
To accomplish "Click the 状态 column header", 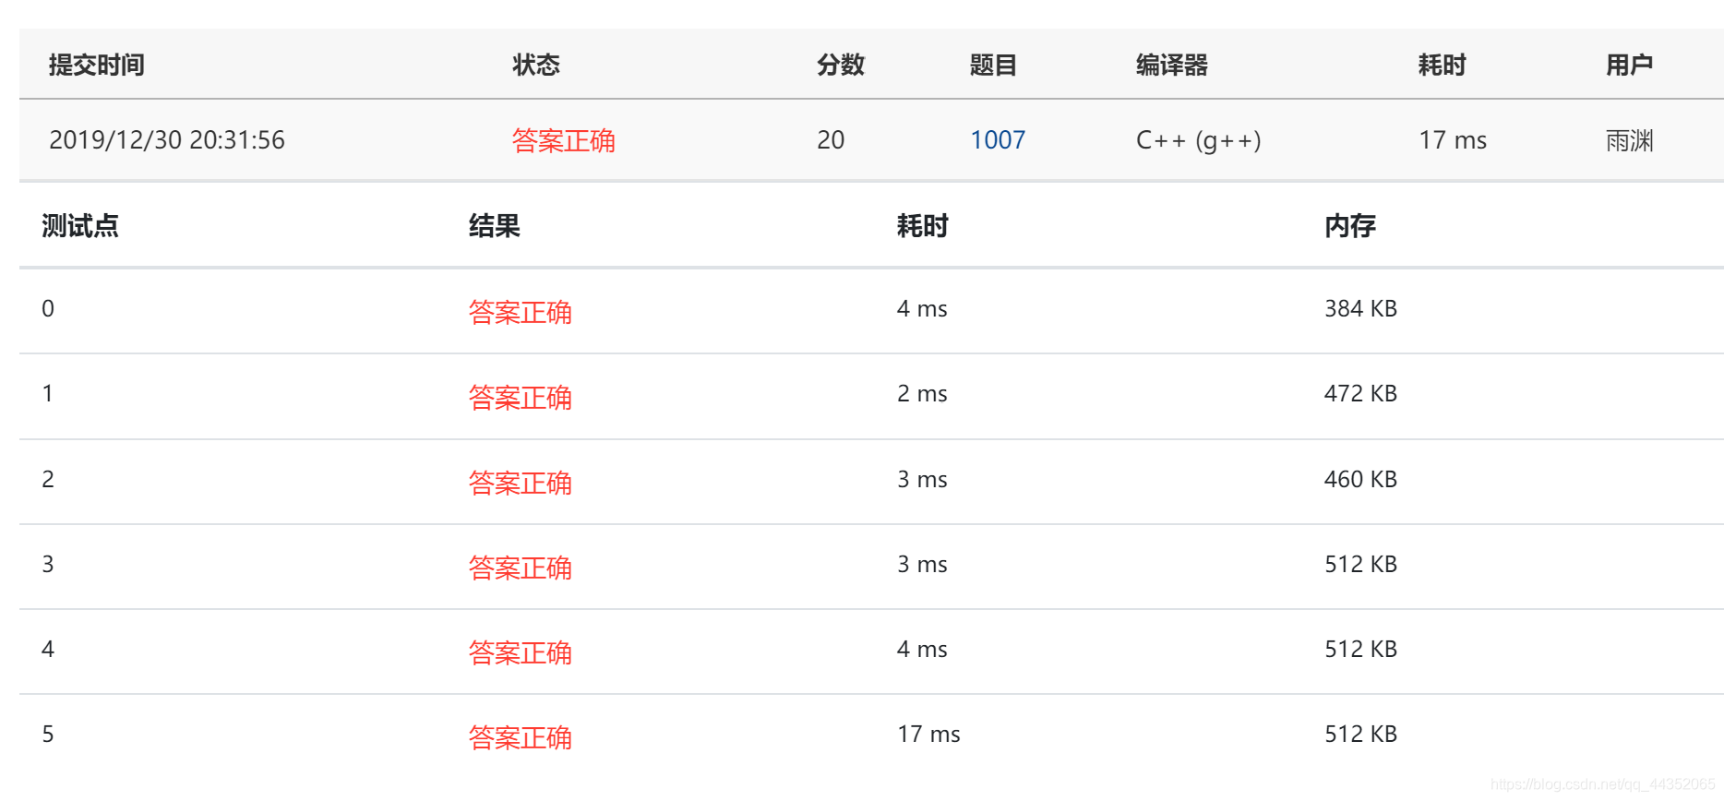I will (x=536, y=65).
